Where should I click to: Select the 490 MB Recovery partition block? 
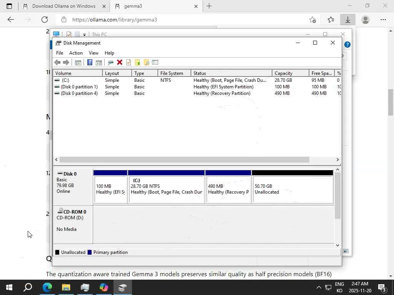pos(228,187)
